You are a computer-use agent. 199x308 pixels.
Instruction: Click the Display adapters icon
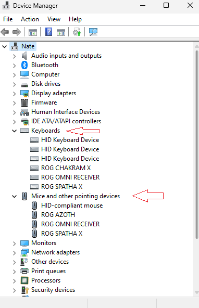tap(24, 93)
